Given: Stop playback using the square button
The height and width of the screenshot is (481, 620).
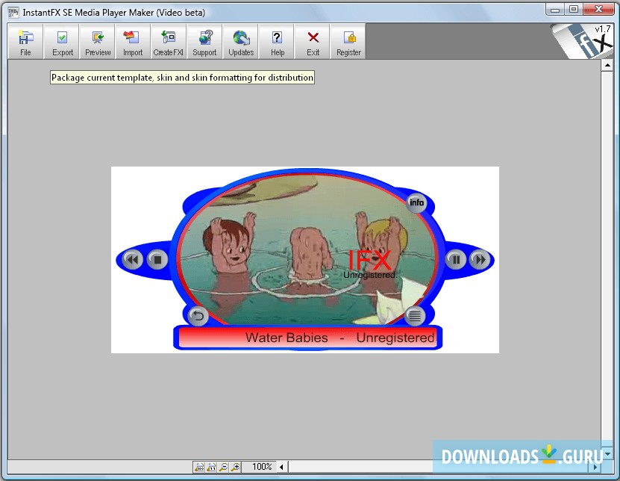Looking at the screenshot, I should [x=157, y=260].
